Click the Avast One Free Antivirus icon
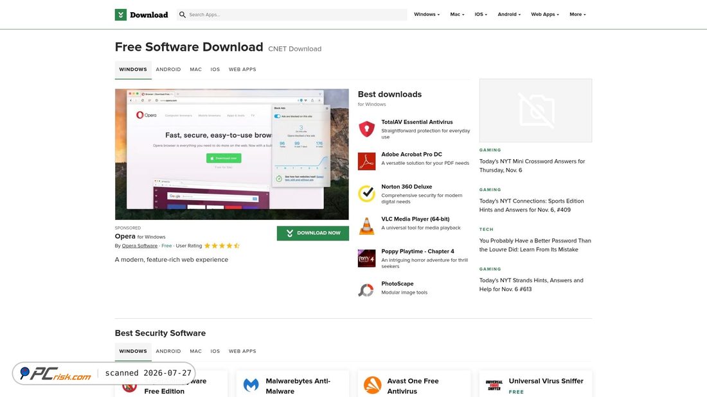The width and height of the screenshot is (707, 397). pos(372,385)
